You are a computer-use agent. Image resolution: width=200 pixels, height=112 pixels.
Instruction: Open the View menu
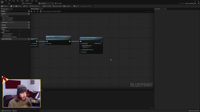(x=17, y=1)
